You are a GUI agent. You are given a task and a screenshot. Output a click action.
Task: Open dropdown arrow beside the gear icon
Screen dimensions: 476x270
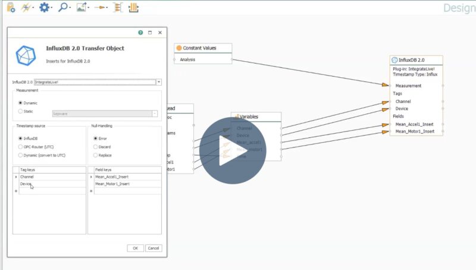pyautogui.click(x=52, y=8)
